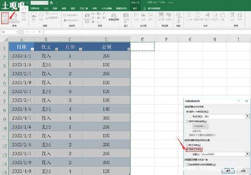
Task: Switch to the 公式 ribbon tab
Action: 46,9
